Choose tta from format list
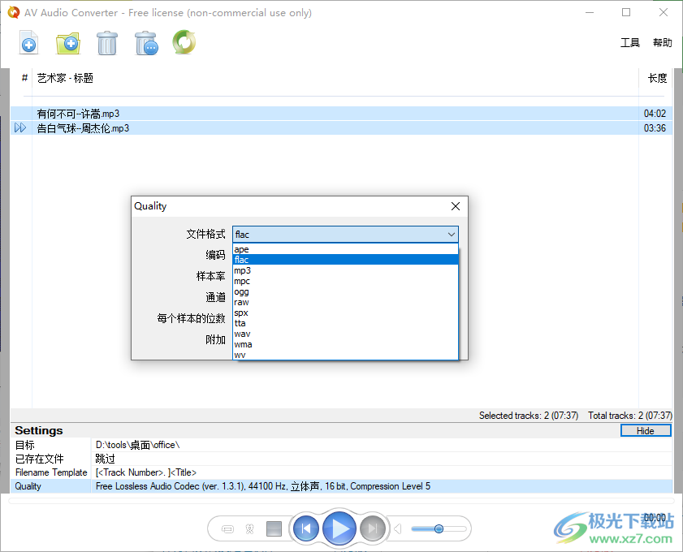This screenshot has height=552, width=683. coord(345,323)
